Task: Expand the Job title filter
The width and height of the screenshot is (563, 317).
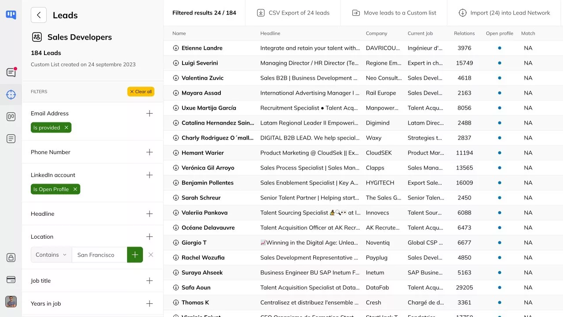Action: 150,281
